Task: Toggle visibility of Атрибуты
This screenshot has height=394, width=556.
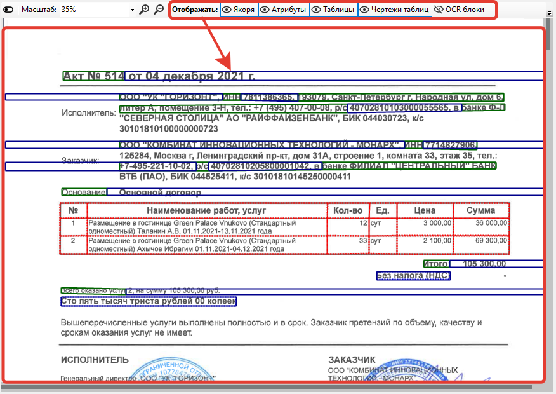Action: click(x=284, y=10)
